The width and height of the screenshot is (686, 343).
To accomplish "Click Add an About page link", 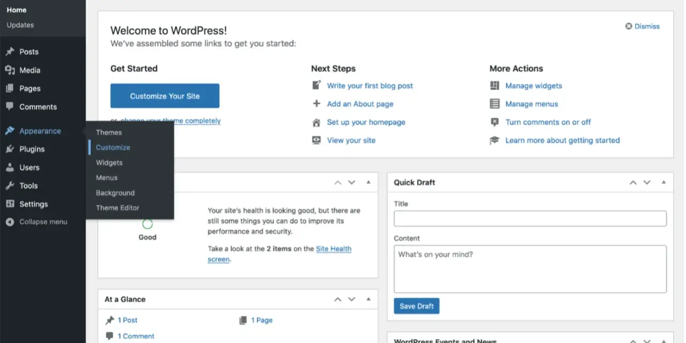I will coord(360,104).
